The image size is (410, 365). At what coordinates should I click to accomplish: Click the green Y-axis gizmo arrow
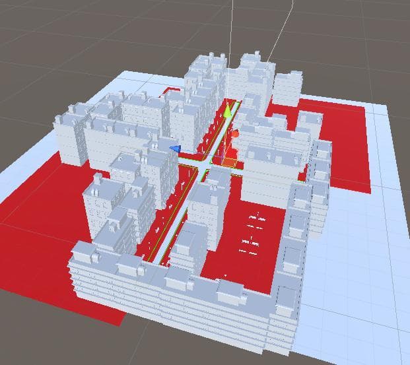[228, 110]
